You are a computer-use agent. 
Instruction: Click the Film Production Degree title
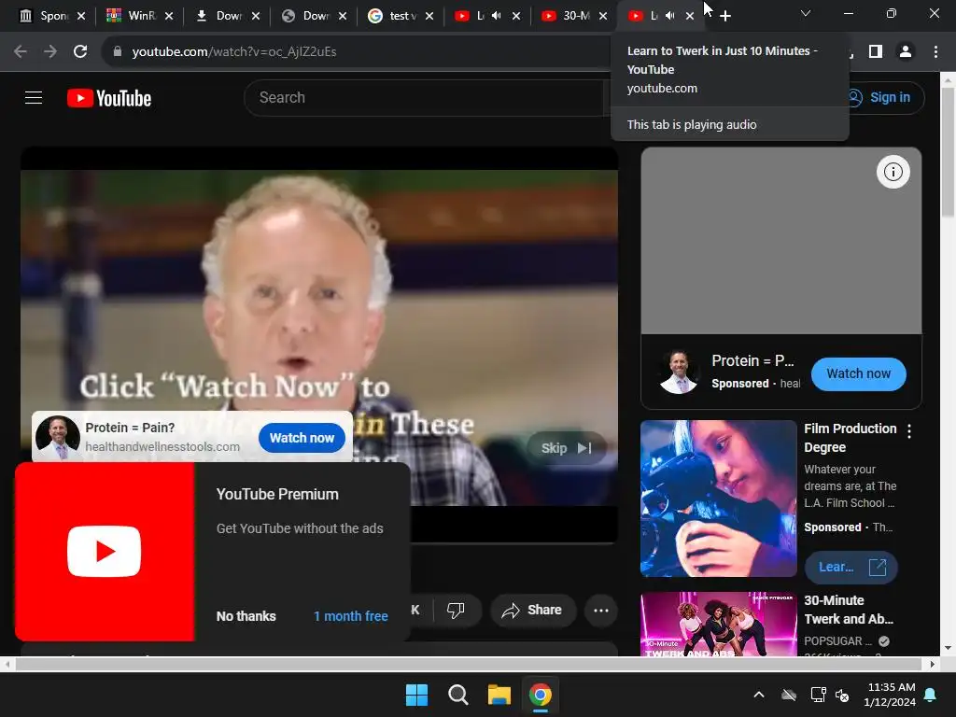coord(850,438)
